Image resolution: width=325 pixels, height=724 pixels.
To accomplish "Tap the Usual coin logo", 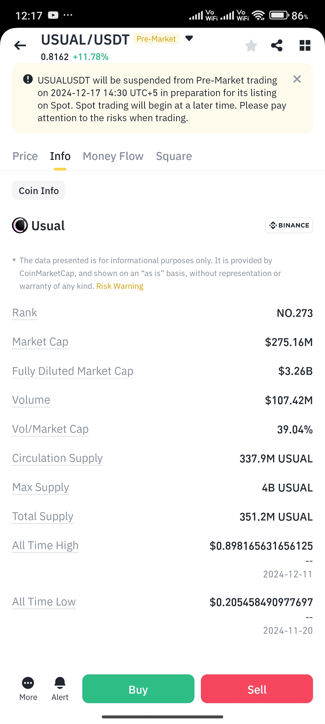I will pos(20,225).
